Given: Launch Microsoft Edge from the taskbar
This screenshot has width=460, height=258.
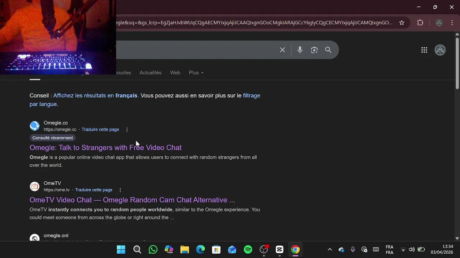Looking at the screenshot, I should (x=201, y=250).
